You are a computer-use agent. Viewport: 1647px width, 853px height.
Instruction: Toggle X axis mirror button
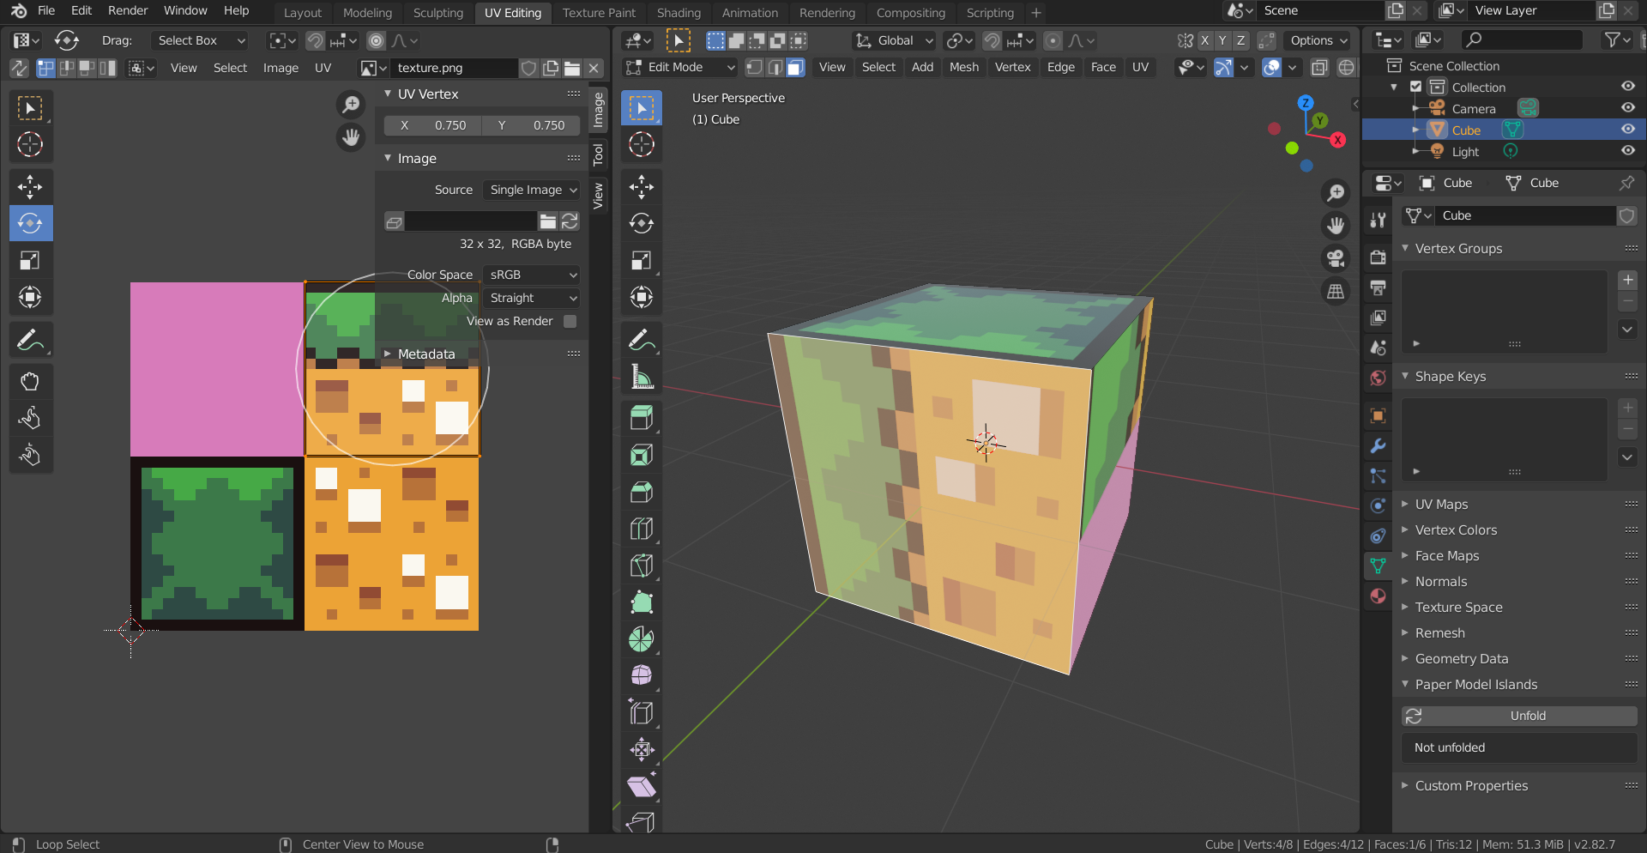click(x=1204, y=40)
